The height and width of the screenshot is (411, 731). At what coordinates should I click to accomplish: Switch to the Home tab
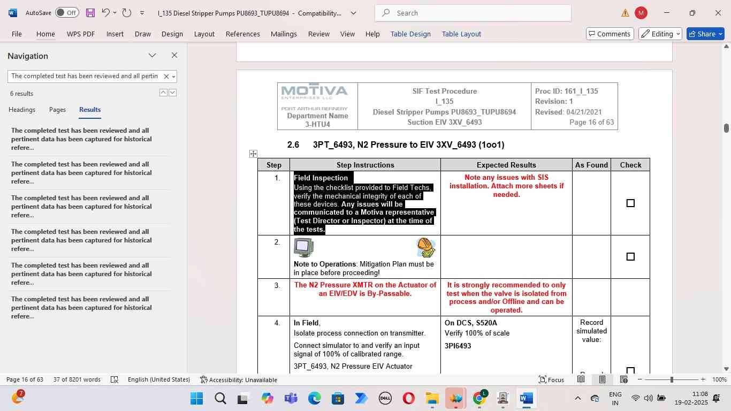pyautogui.click(x=45, y=34)
